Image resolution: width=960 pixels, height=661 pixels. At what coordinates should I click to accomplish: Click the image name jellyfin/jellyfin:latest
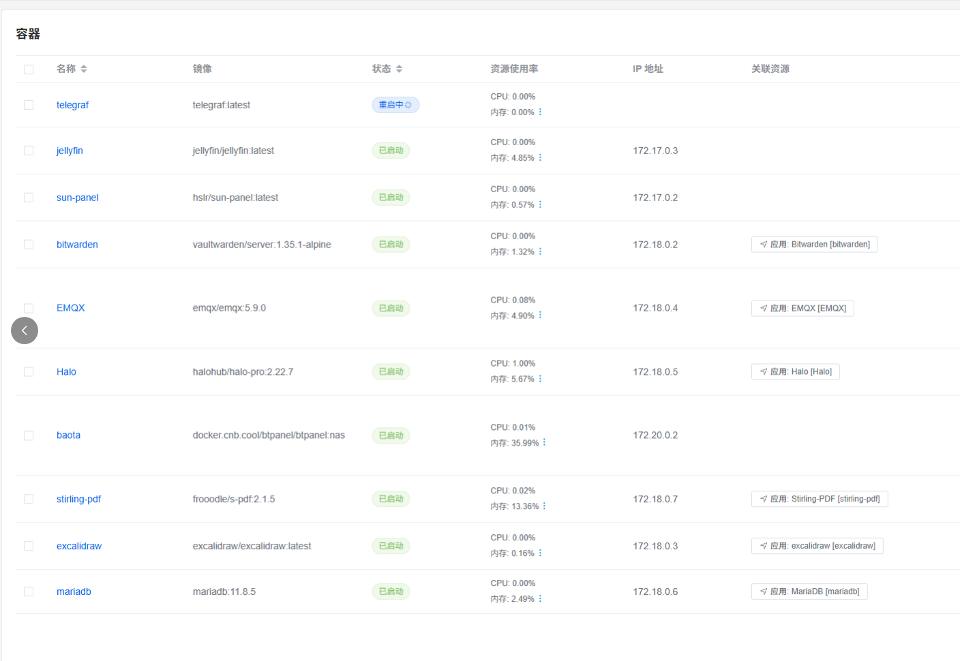tap(233, 151)
